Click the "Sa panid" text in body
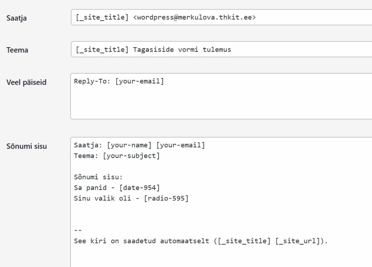 [x=90, y=188]
